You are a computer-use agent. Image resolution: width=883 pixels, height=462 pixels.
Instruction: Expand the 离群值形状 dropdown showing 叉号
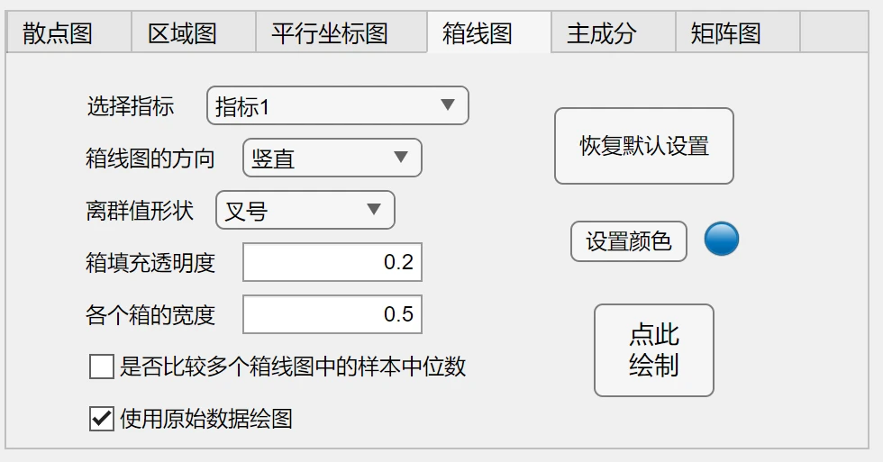pos(305,212)
